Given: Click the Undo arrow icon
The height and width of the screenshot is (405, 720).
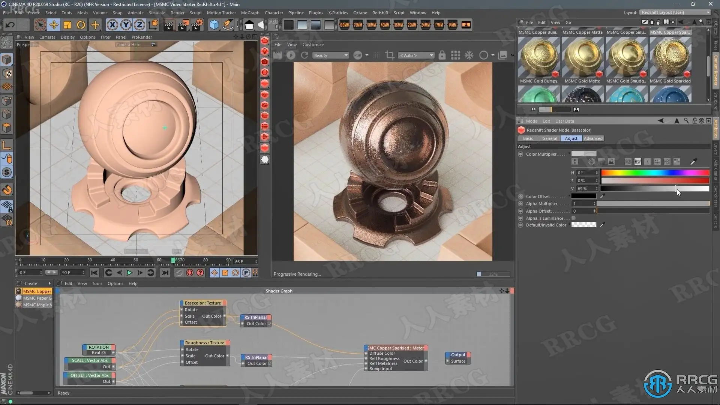Looking at the screenshot, I should point(10,25).
